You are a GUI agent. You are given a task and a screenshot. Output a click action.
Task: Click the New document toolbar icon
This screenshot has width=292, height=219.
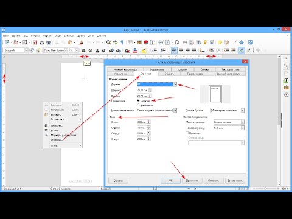pos(7,43)
